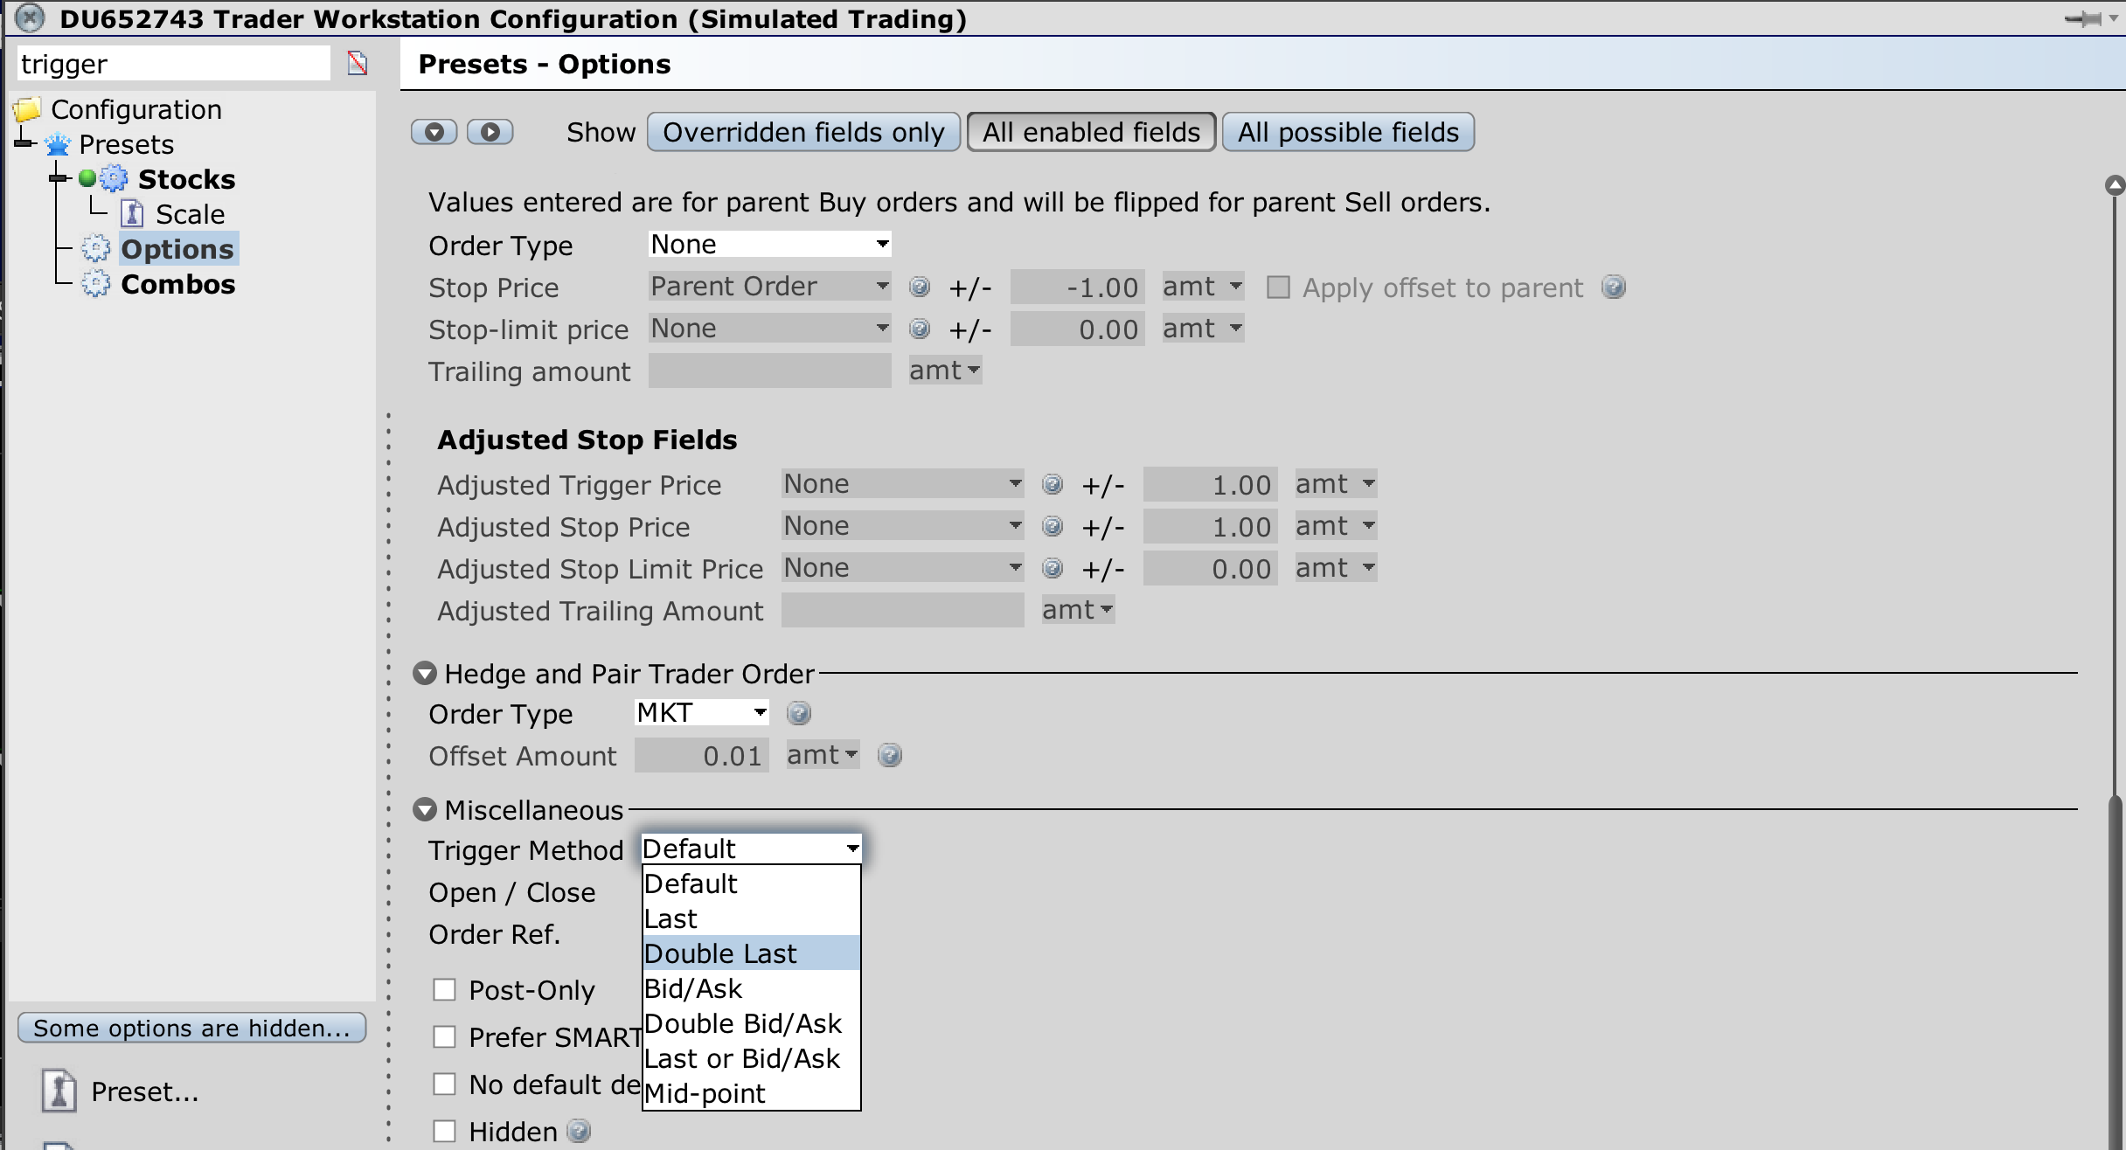This screenshot has width=2126, height=1150.
Task: Click the right playback control icon
Action: 489,133
